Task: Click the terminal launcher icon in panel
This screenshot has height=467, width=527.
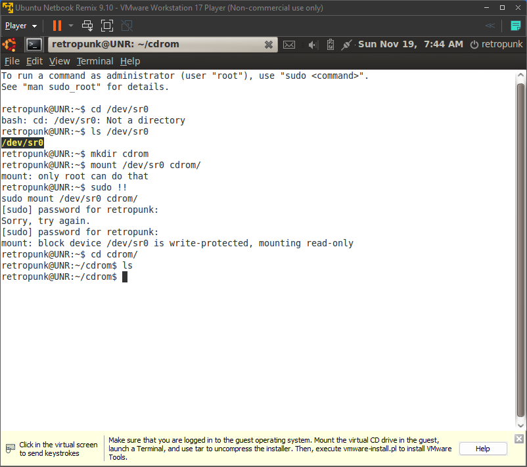Action: 34,45
